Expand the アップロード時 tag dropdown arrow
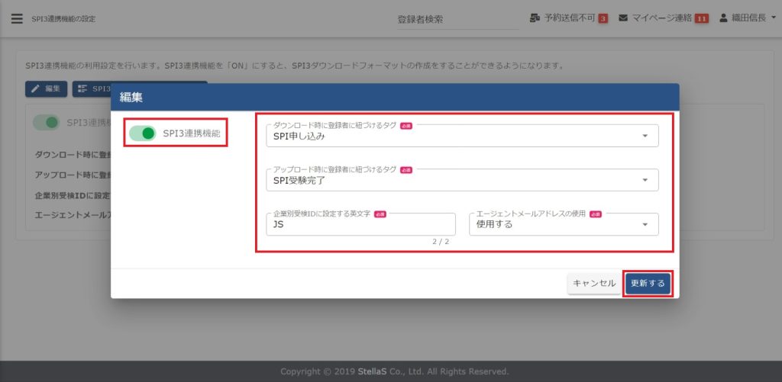 645,181
